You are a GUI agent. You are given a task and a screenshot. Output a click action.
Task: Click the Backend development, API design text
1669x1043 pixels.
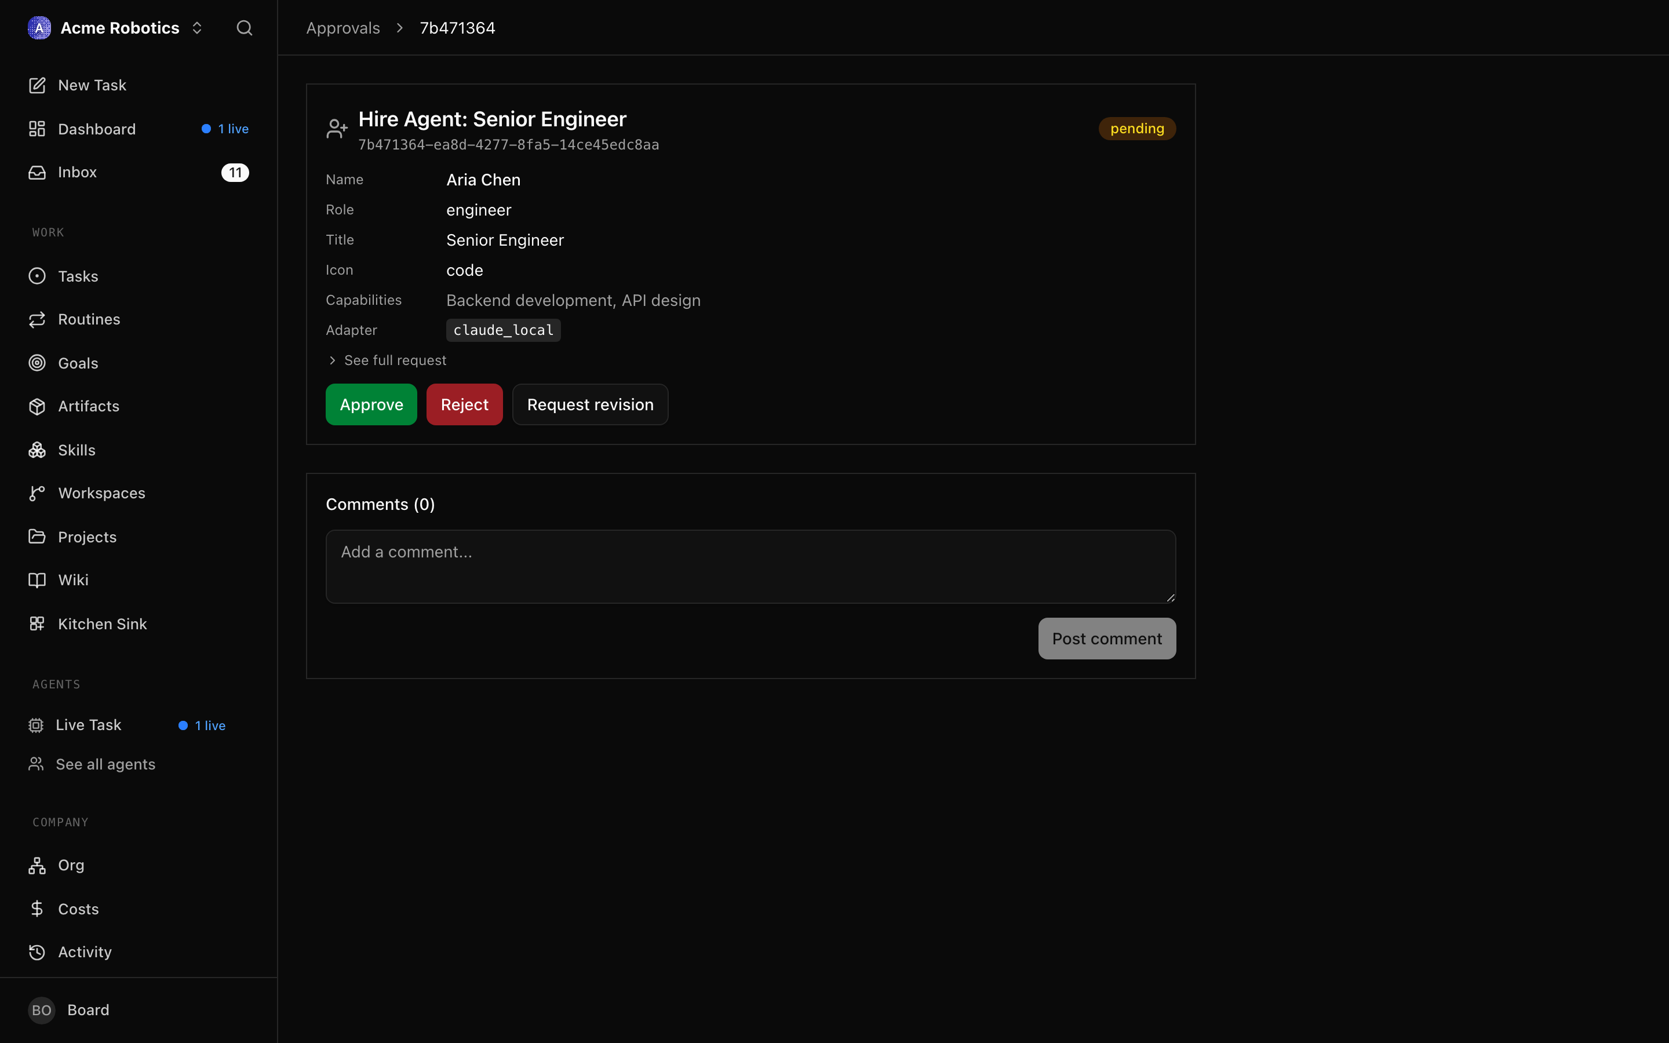point(573,301)
